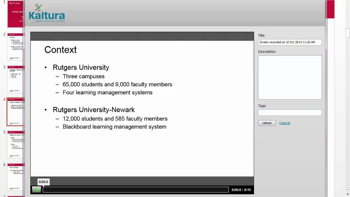Viewport: 350px width, 197px height.
Task: Click 'Four learning management systems' text
Action: coord(107,92)
